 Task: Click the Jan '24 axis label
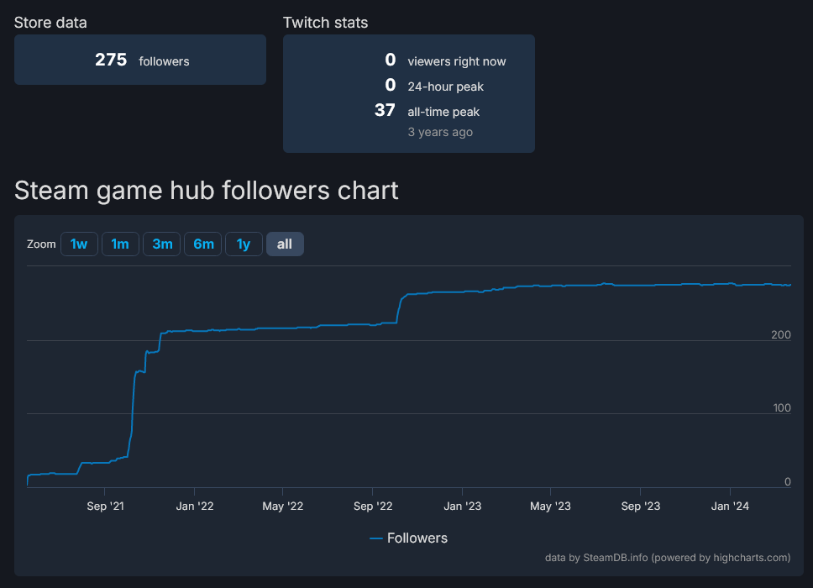(730, 506)
